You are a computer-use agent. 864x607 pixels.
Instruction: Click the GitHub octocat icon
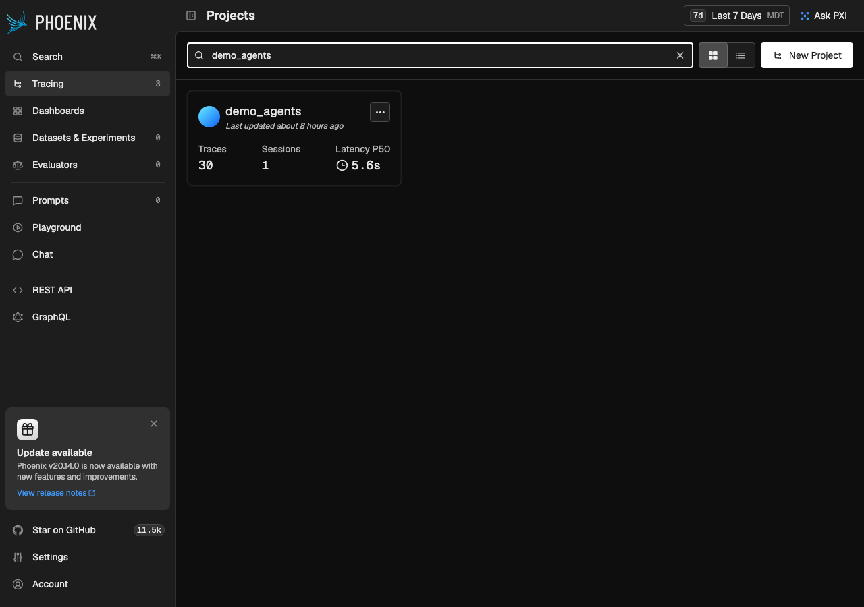click(18, 530)
